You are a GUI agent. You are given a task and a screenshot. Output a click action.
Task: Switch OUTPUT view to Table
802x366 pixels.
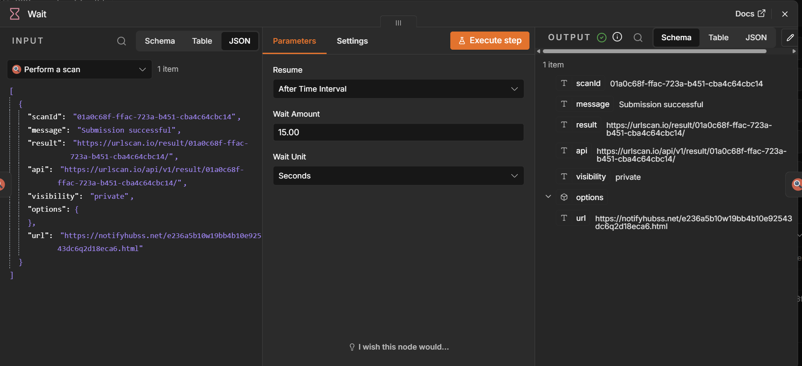(x=719, y=38)
